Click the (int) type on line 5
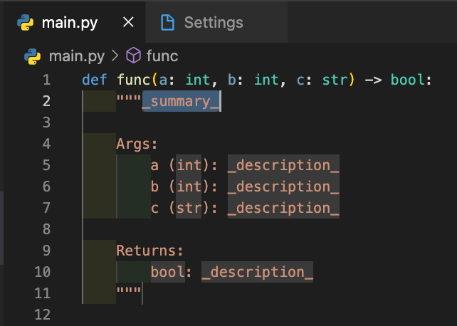 tap(189, 165)
